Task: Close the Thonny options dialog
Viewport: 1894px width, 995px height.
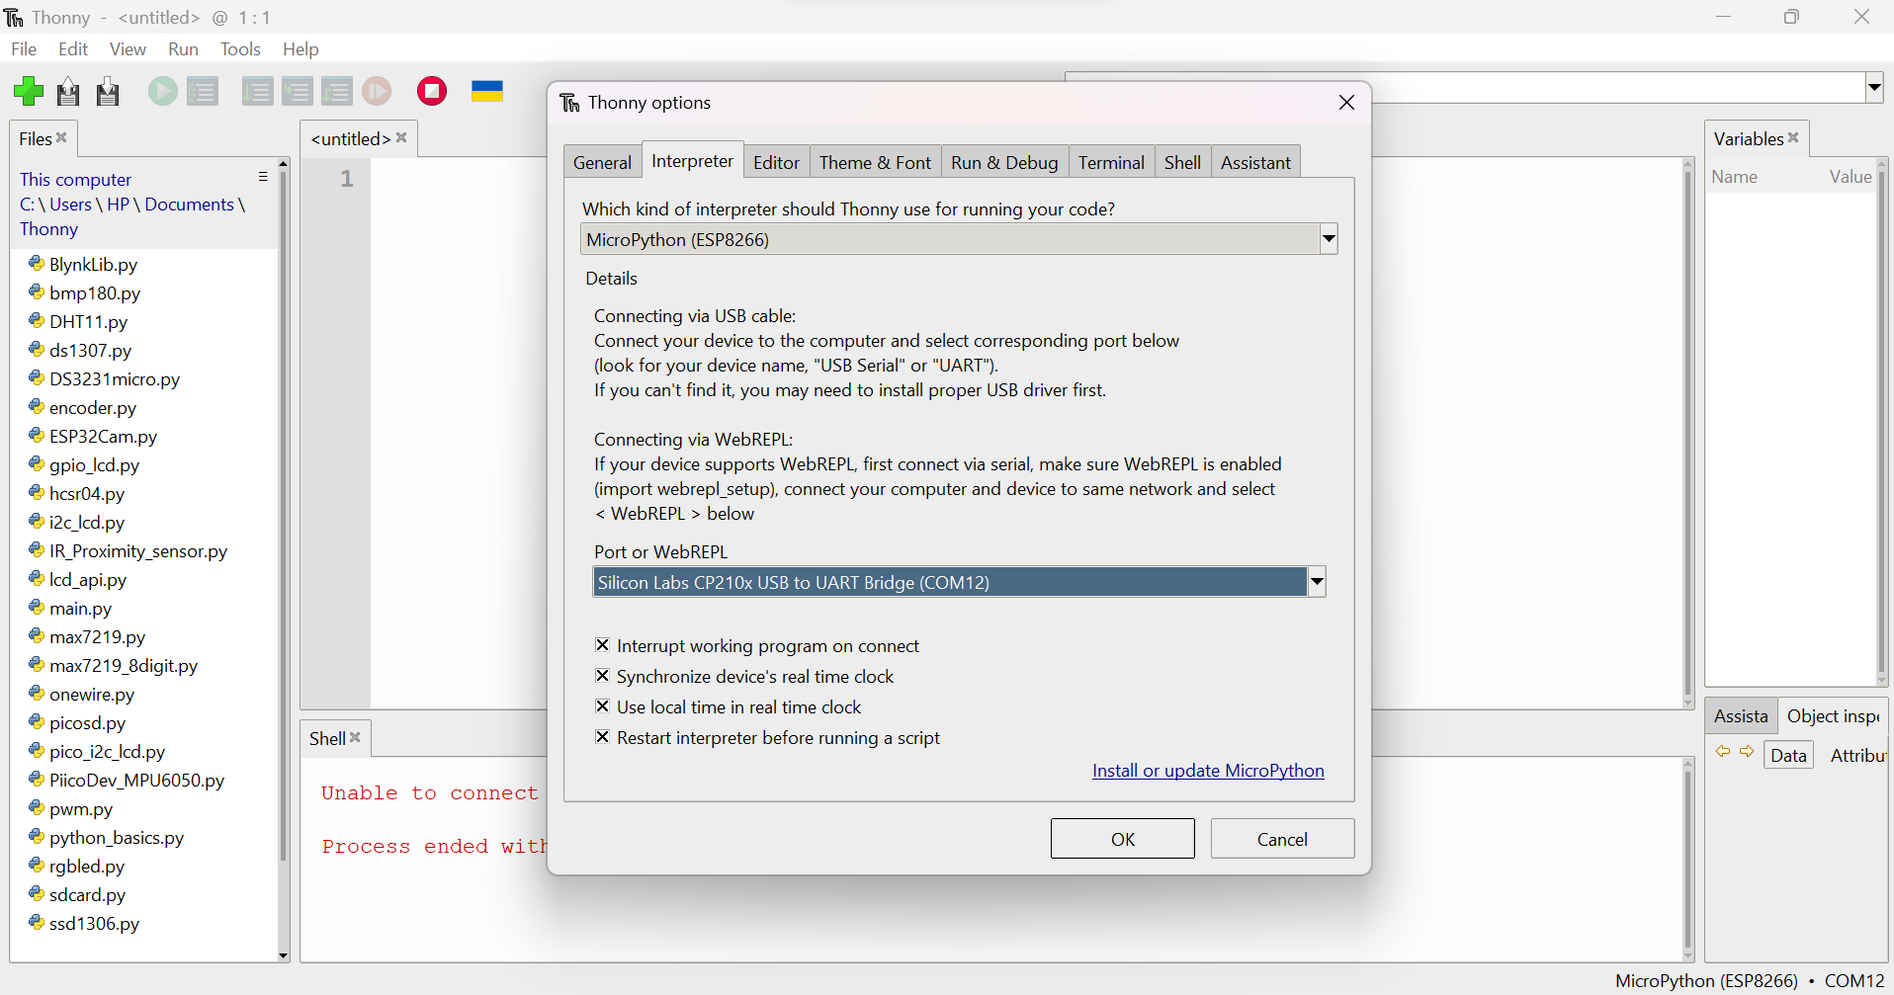Action: pyautogui.click(x=1346, y=103)
